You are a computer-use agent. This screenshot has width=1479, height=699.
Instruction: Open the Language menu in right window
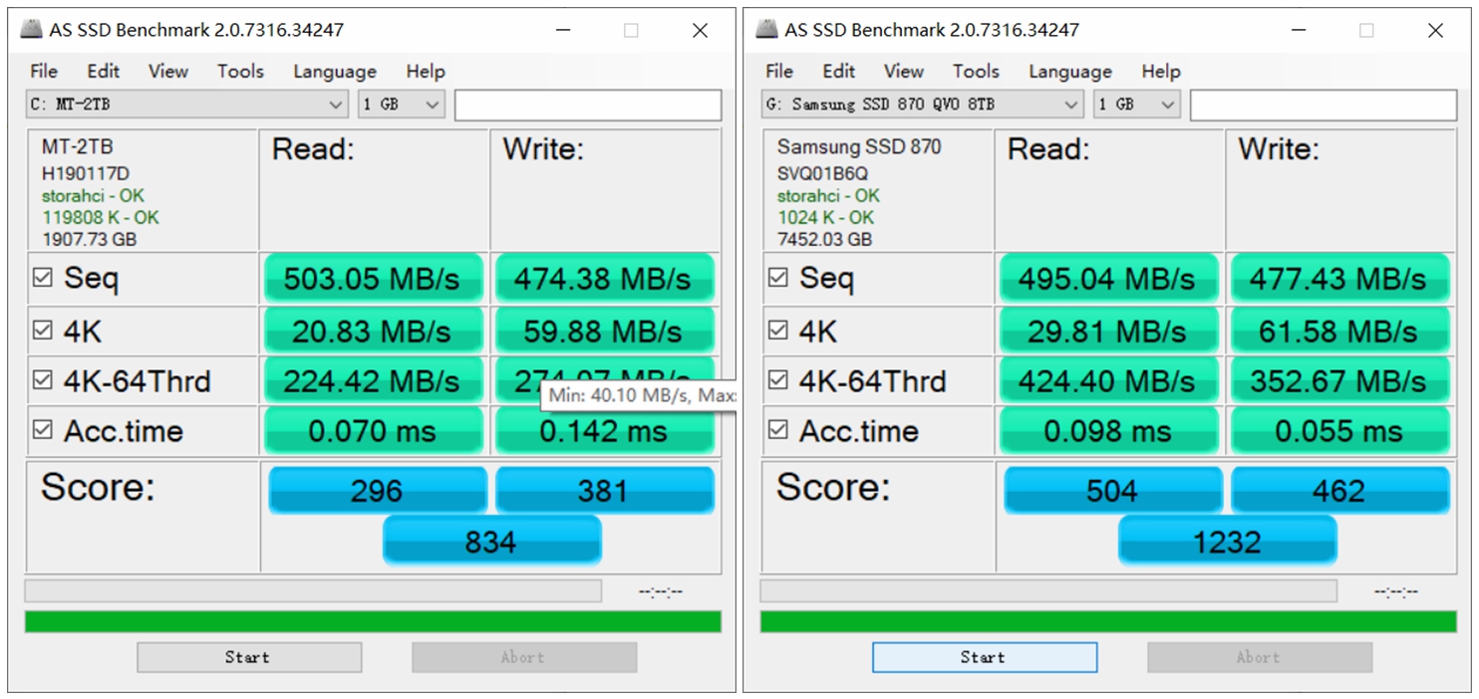1069,71
